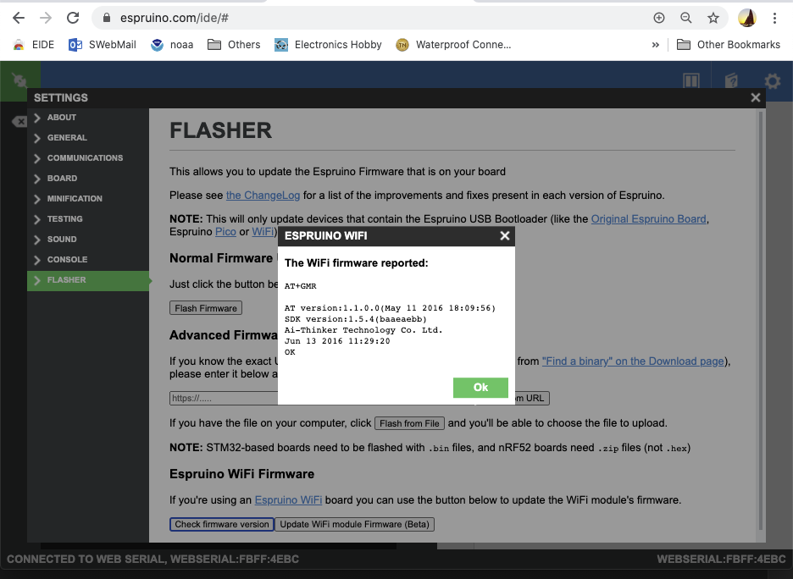The width and height of the screenshot is (793, 579).
Task: Select the Flasher settings section
Action: coord(88,280)
